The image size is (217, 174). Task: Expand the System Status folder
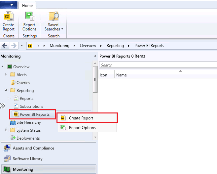(x=6, y=130)
